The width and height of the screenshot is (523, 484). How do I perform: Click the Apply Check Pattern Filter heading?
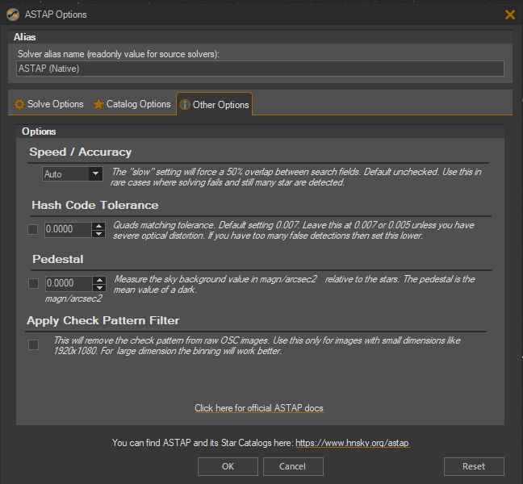coord(103,320)
